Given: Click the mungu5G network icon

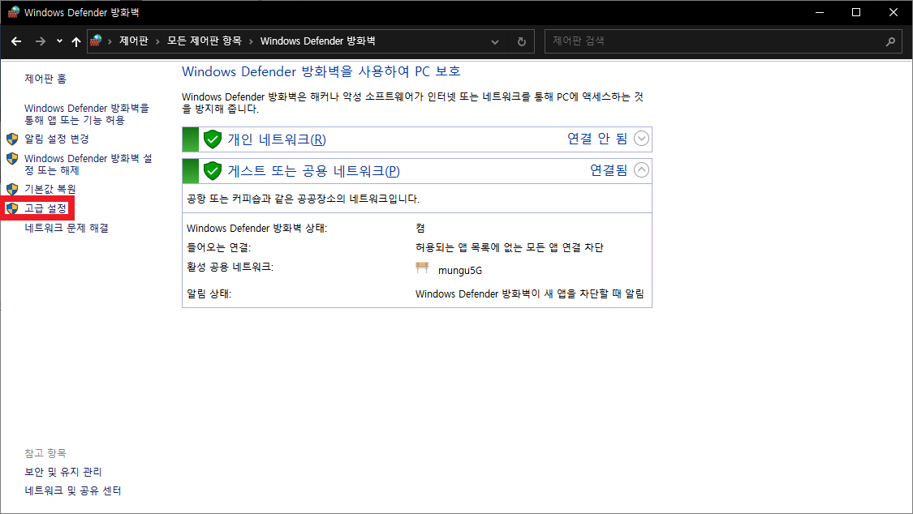Looking at the screenshot, I should click(x=422, y=268).
